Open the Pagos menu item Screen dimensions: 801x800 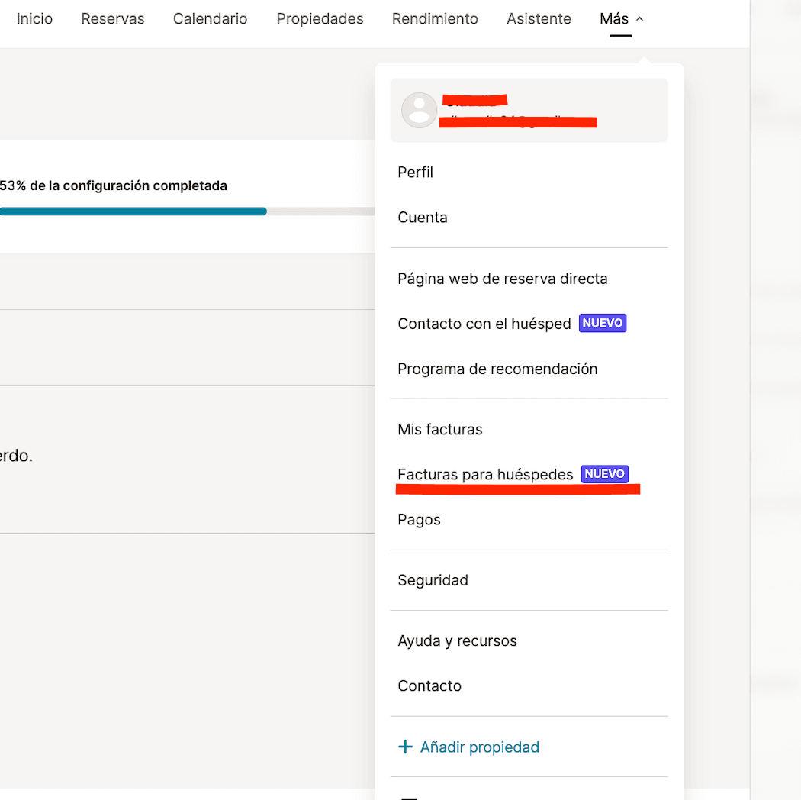pos(420,520)
